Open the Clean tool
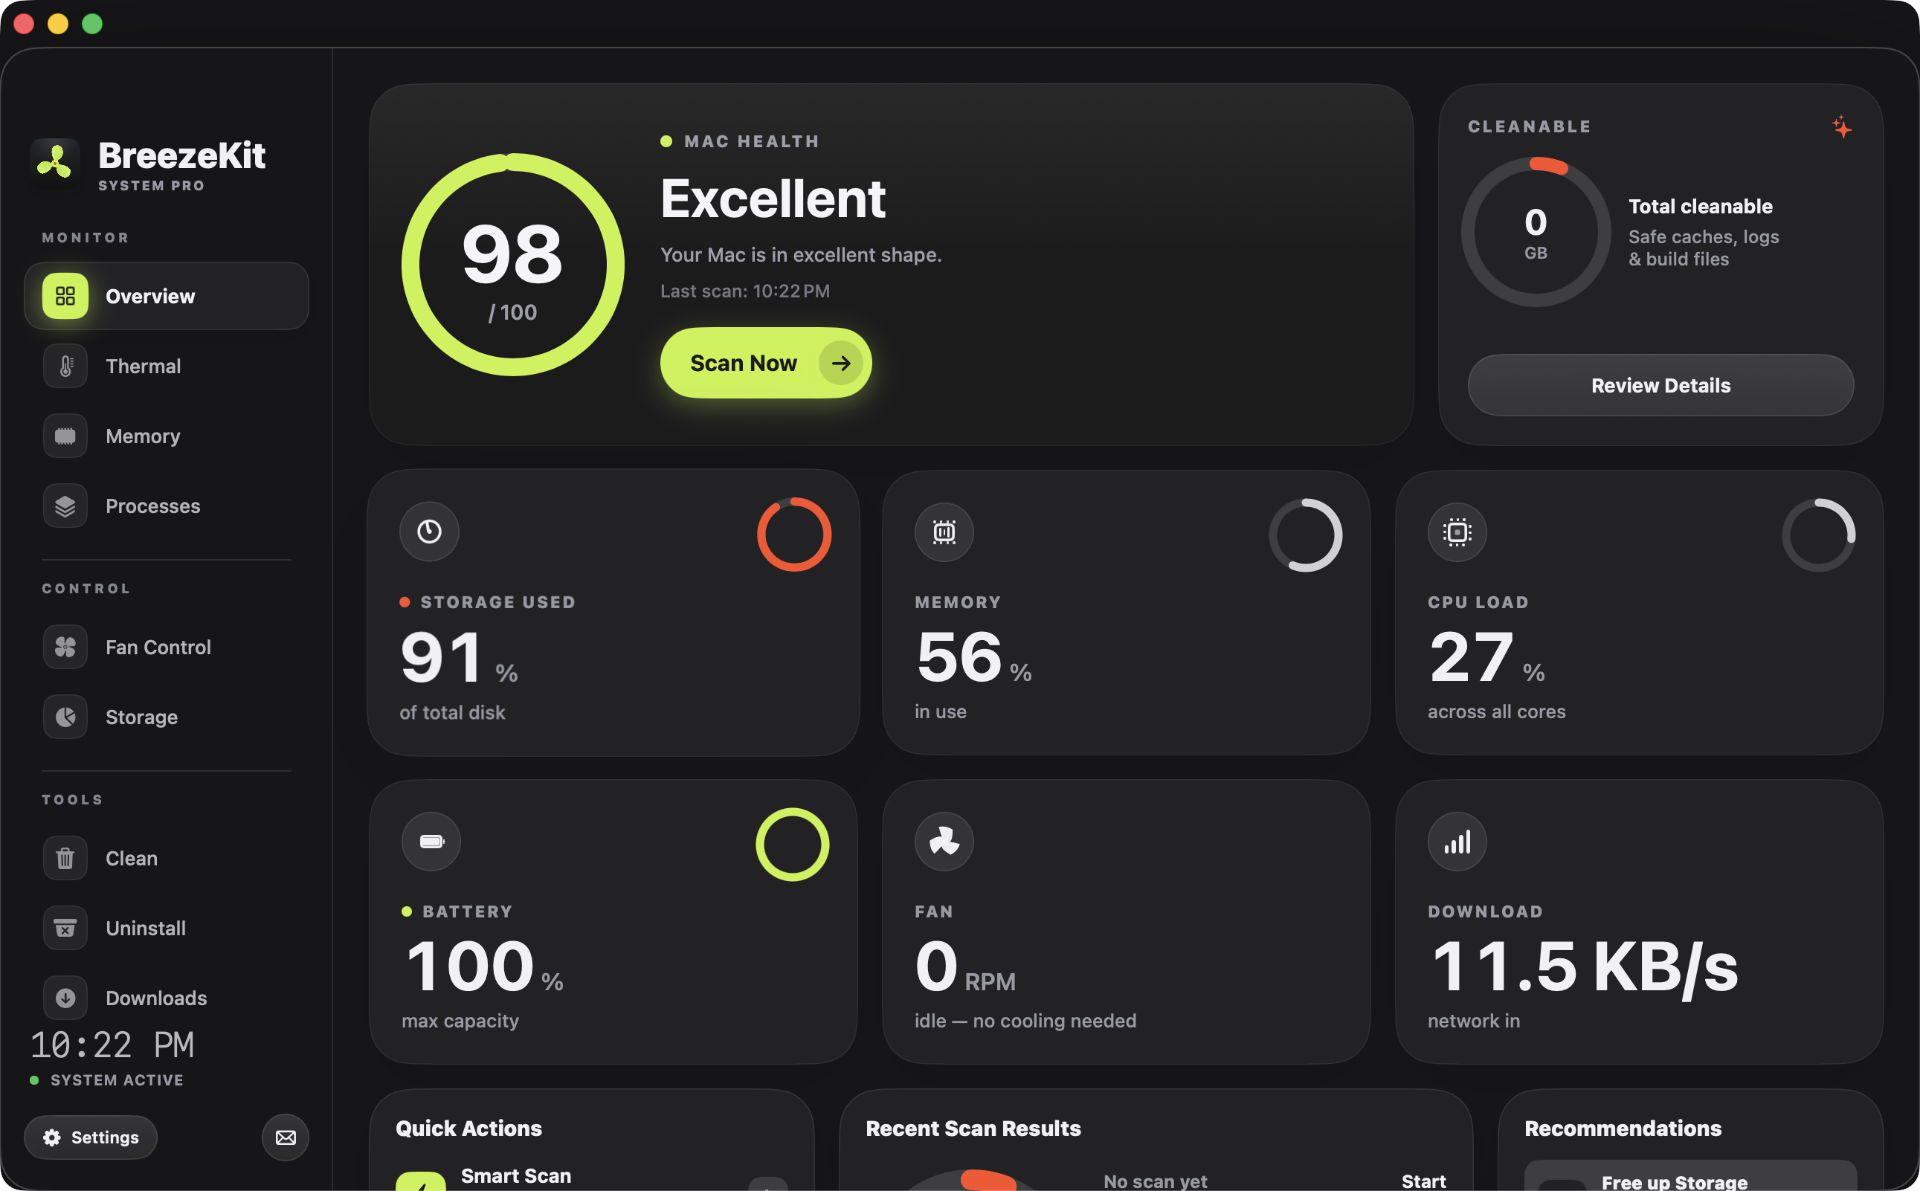The image size is (1920, 1191). (167, 858)
